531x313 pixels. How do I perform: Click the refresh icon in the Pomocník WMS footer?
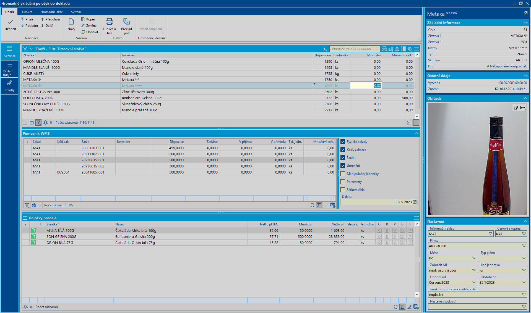pyautogui.click(x=312, y=205)
